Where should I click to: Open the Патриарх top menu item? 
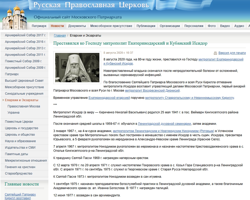(39, 26)
